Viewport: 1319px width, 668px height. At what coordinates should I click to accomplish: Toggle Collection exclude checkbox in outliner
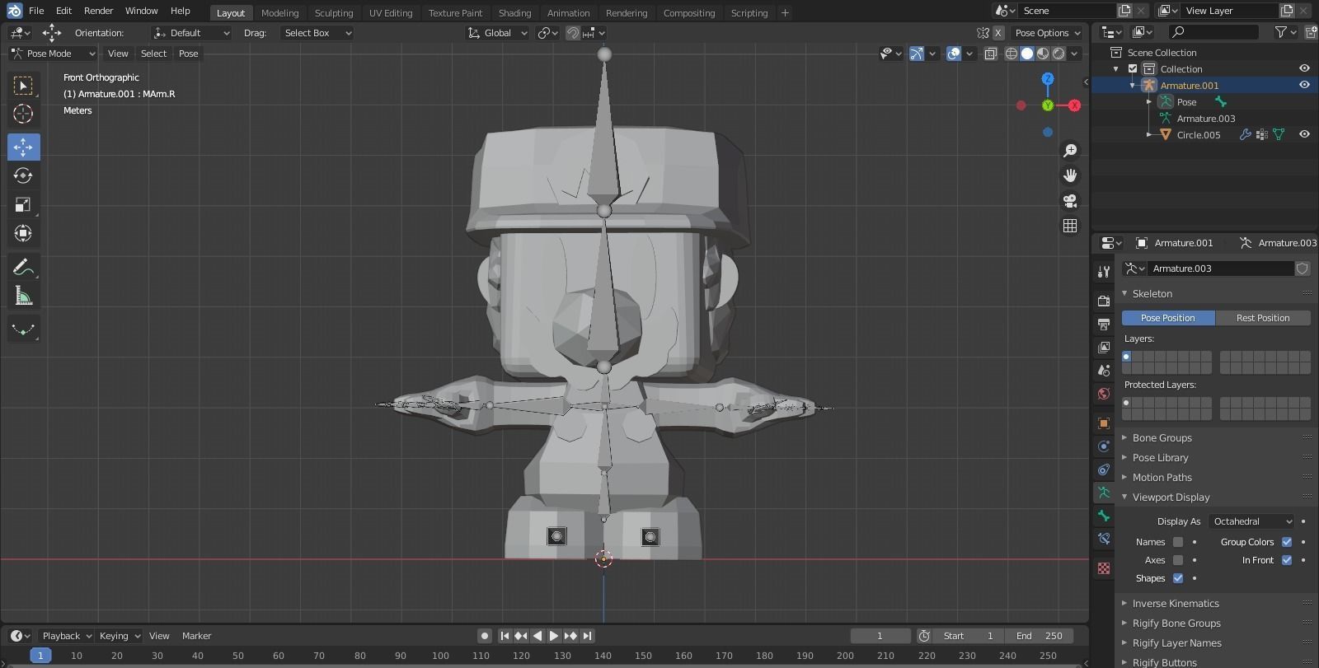click(1133, 68)
